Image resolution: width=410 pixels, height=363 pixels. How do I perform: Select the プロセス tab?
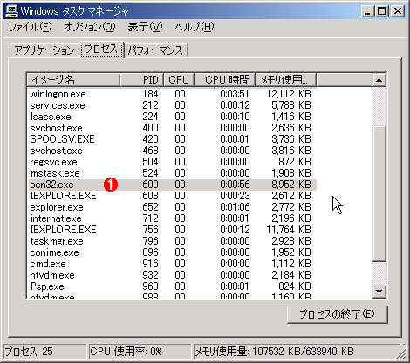pos(101,49)
